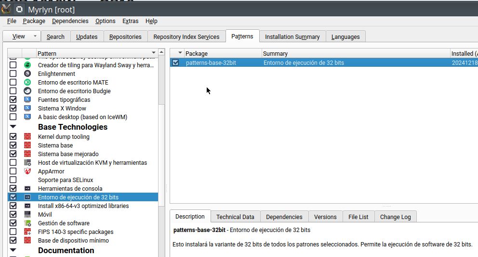Image resolution: width=478 pixels, height=257 pixels.
Task: Switch to the Installation Summary tab
Action: [292, 37]
